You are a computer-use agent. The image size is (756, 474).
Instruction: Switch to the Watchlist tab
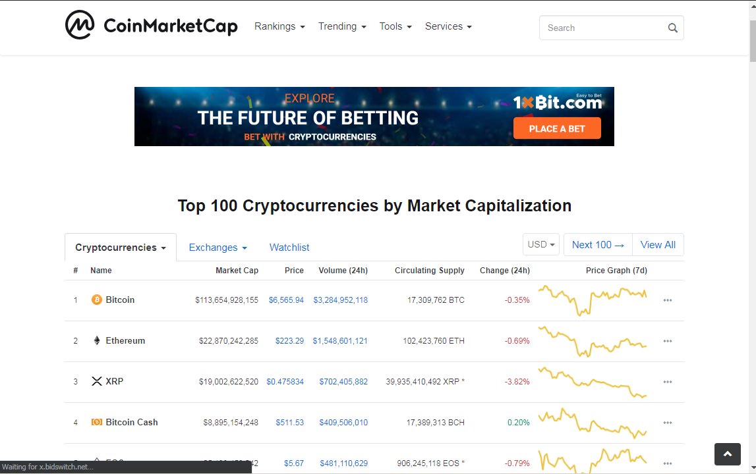tap(289, 248)
